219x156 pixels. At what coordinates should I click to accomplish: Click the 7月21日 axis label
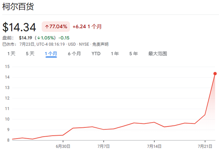[205, 146]
